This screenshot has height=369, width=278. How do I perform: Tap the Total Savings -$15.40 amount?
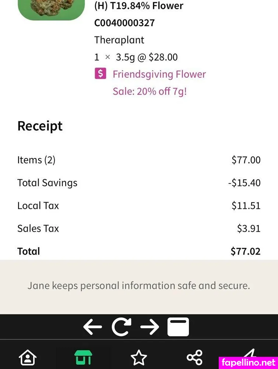(244, 183)
